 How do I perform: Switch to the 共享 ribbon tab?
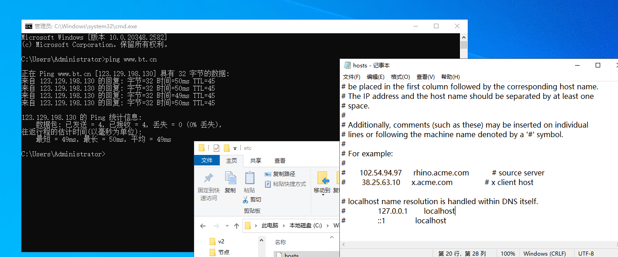(x=256, y=161)
